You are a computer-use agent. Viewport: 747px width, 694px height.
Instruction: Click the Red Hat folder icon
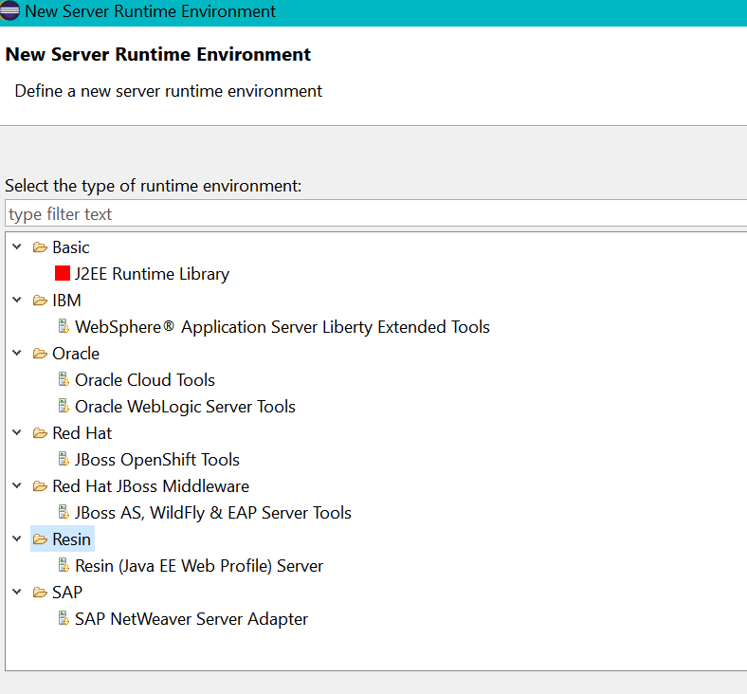40,433
